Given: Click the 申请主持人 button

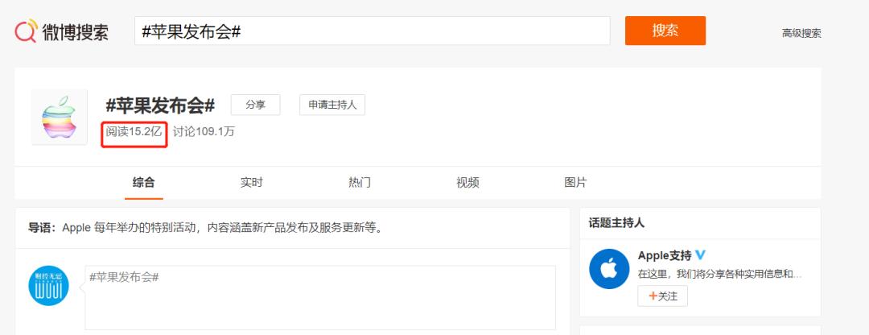Looking at the screenshot, I should click(x=332, y=105).
